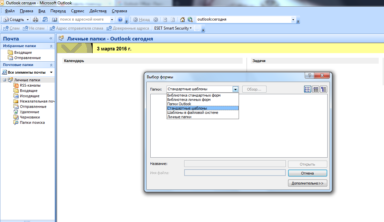Click the Назад back button

[x=141, y=20]
